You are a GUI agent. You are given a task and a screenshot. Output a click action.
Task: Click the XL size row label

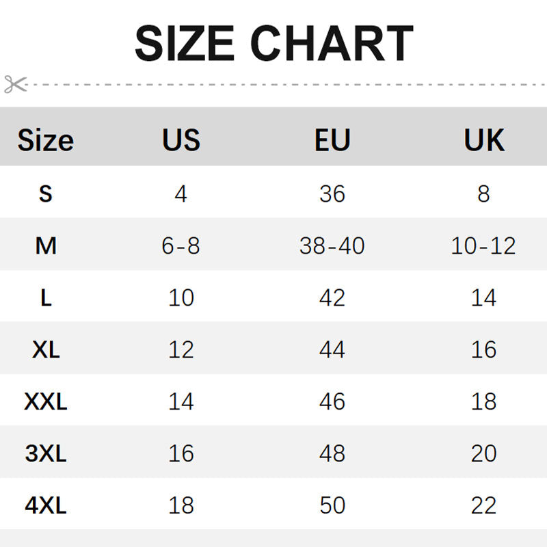point(45,349)
